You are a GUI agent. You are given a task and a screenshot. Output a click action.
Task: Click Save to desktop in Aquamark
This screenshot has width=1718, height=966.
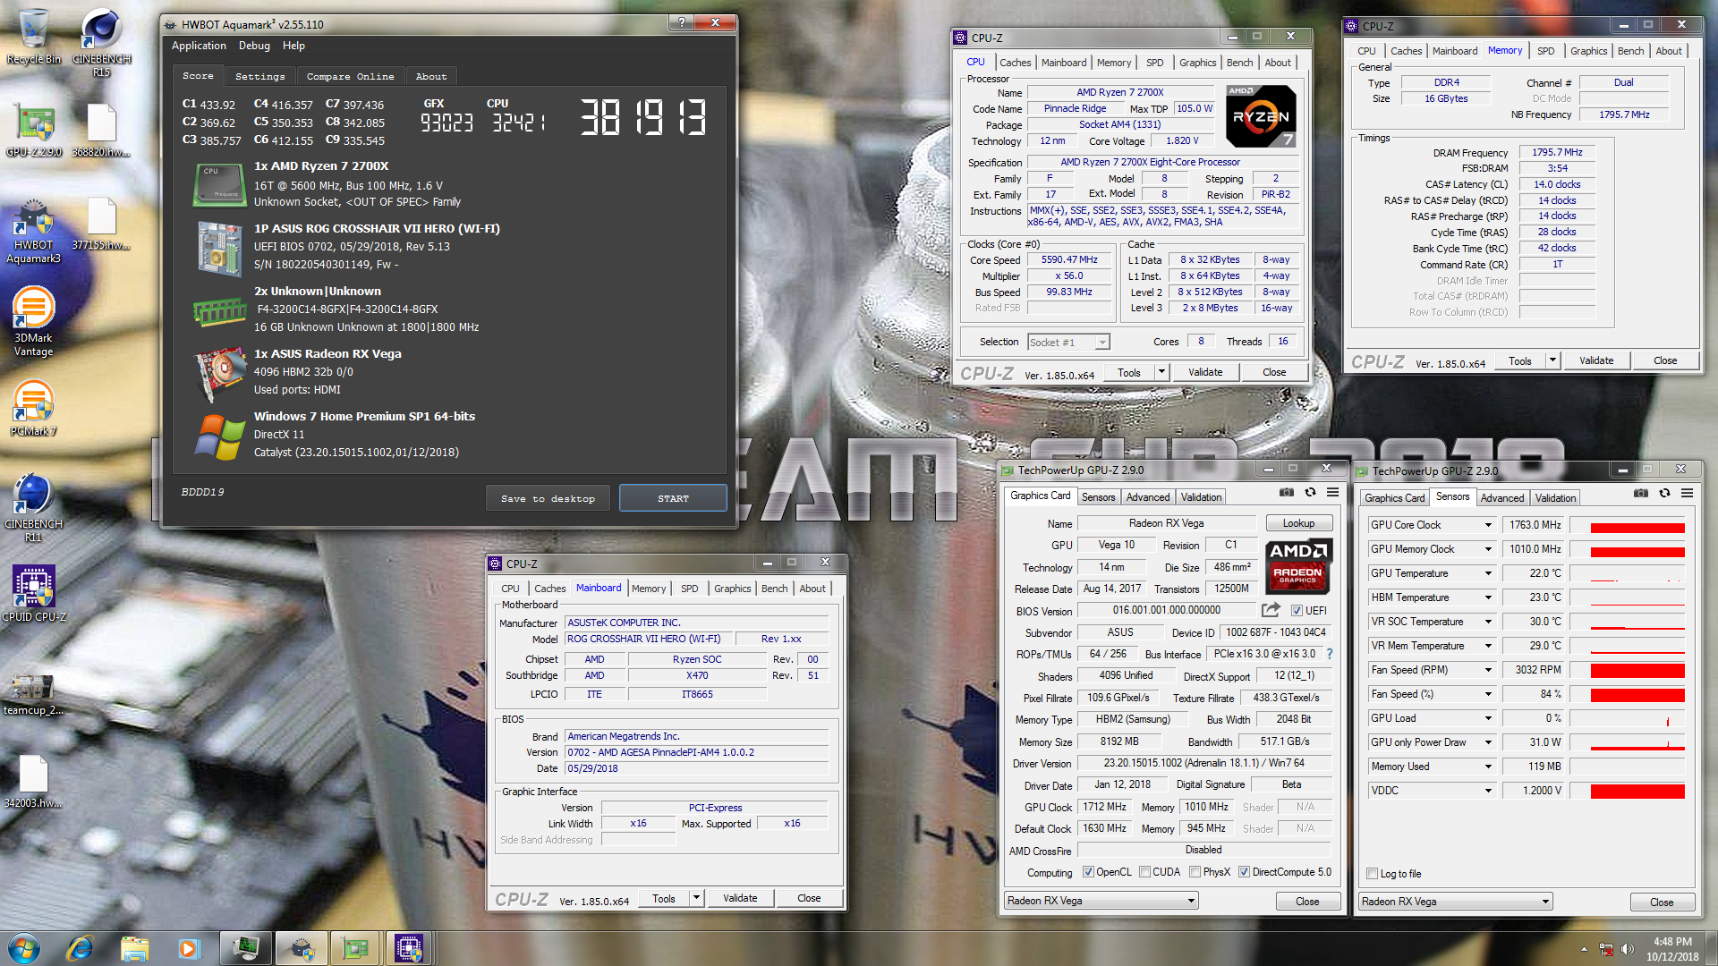pyautogui.click(x=548, y=498)
